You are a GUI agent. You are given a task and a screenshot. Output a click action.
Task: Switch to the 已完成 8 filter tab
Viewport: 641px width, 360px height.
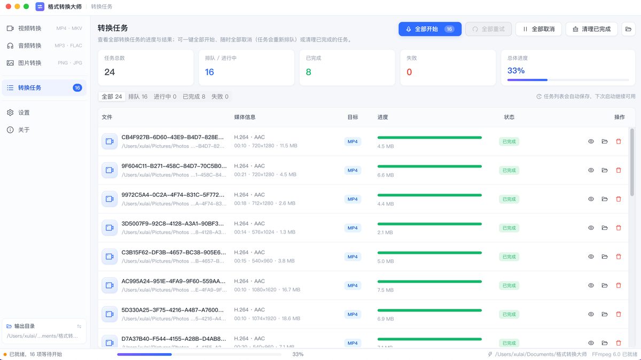194,97
